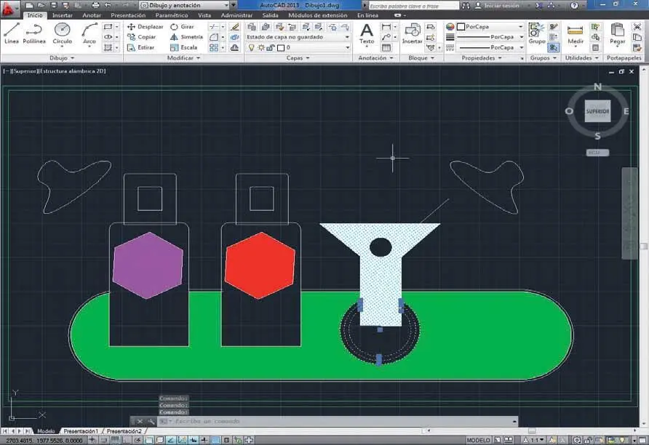
Task: Open the Insertar ribbon tab
Action: (x=62, y=15)
